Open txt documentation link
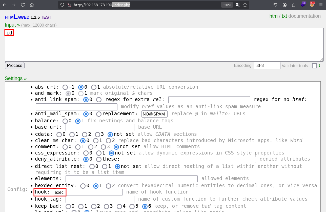Viewport: 326px width, 212px height. click(284, 16)
